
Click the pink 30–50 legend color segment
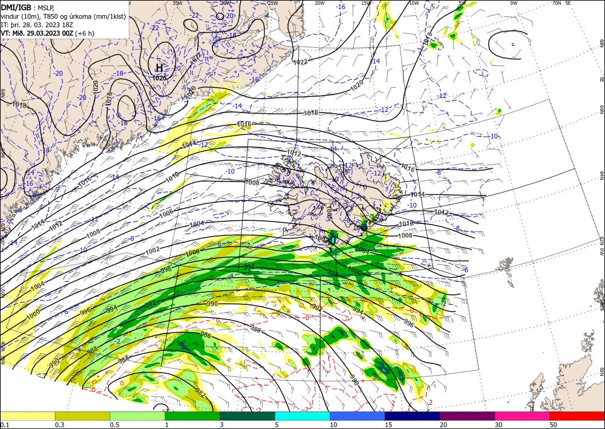(523, 416)
